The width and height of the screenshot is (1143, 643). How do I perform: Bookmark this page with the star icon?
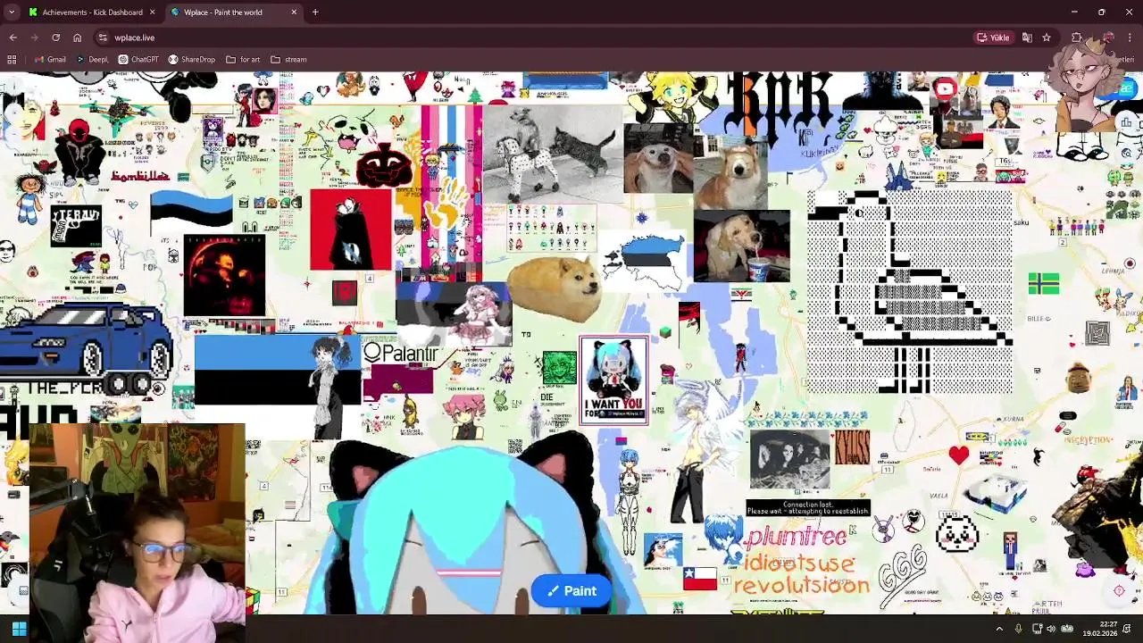click(x=1047, y=38)
